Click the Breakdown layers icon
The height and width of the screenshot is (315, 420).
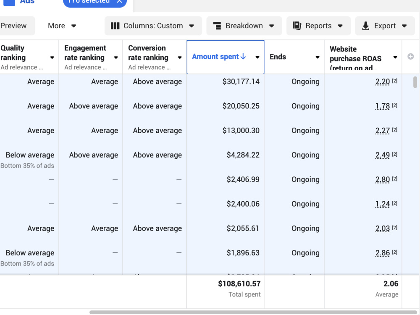(x=217, y=26)
